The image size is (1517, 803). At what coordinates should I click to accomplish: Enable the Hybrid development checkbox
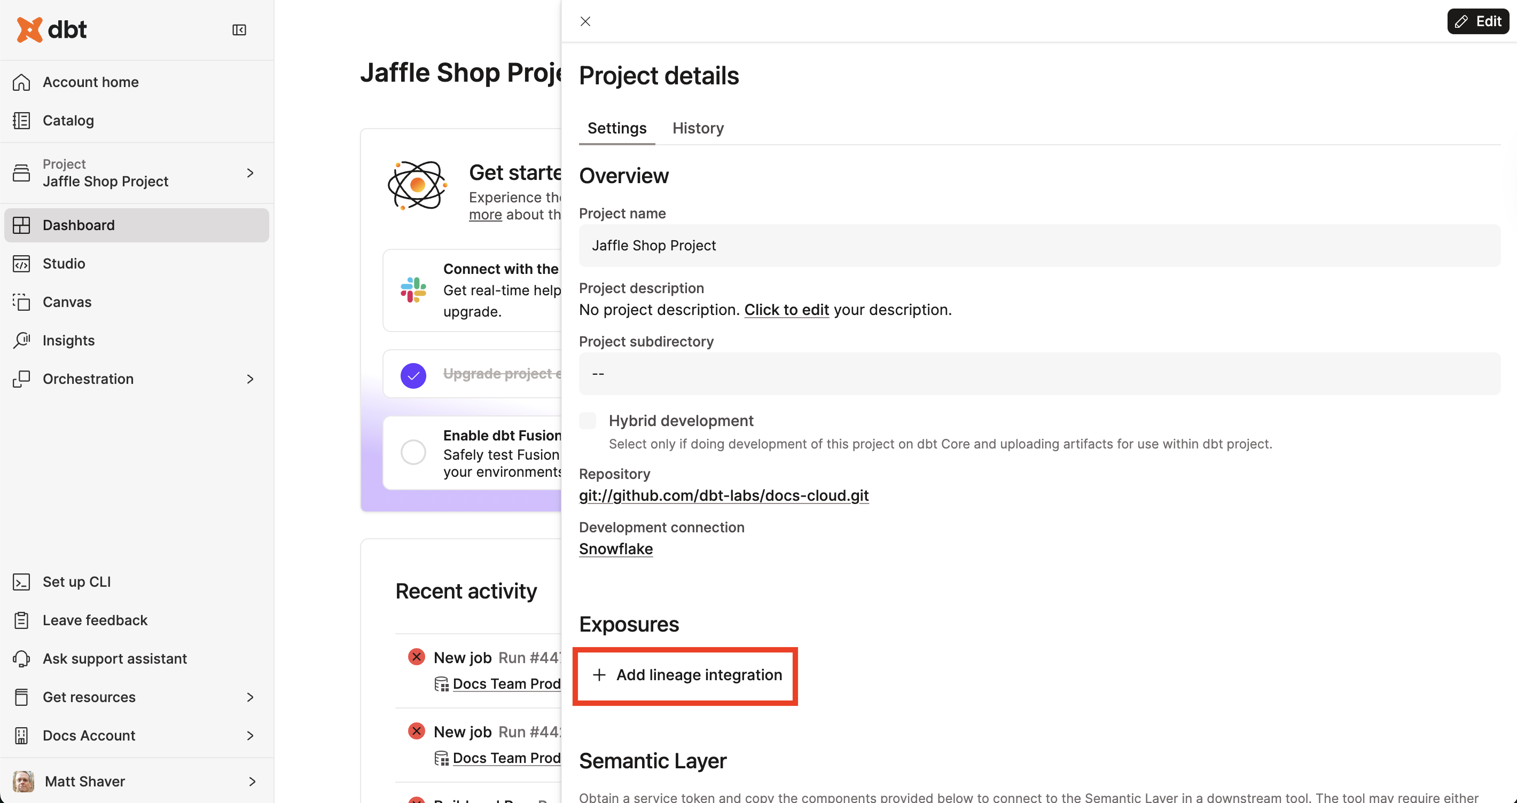coord(587,420)
